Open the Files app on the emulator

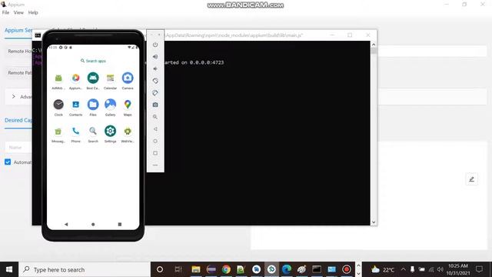pos(93,105)
